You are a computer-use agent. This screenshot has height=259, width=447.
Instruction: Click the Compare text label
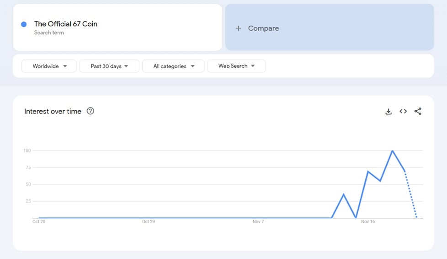click(x=263, y=28)
